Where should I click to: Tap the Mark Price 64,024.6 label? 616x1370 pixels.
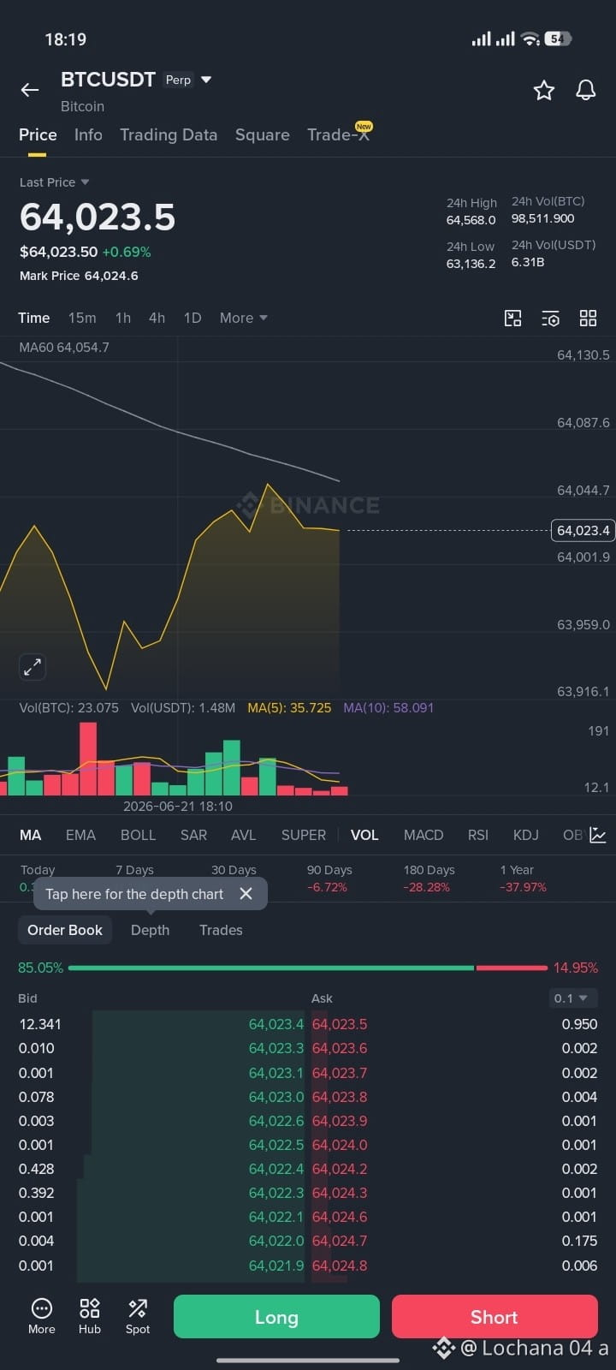79,276
